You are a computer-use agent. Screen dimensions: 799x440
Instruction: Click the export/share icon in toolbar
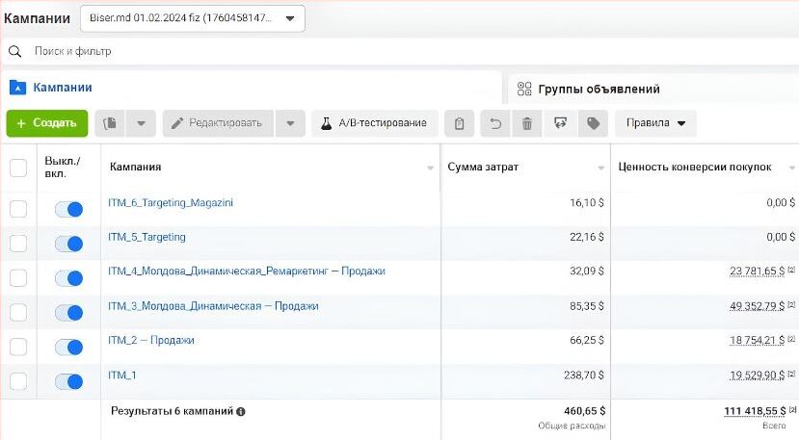[560, 123]
